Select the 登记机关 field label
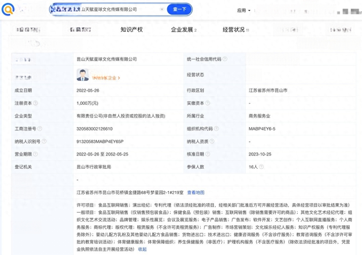Screen dimensions: 362x255 [x=23, y=167]
